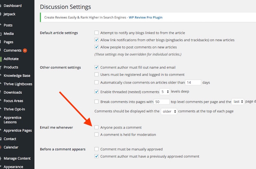
Task: Uncheck 'Comment author must fill out name and email'
Action: click(x=97, y=68)
